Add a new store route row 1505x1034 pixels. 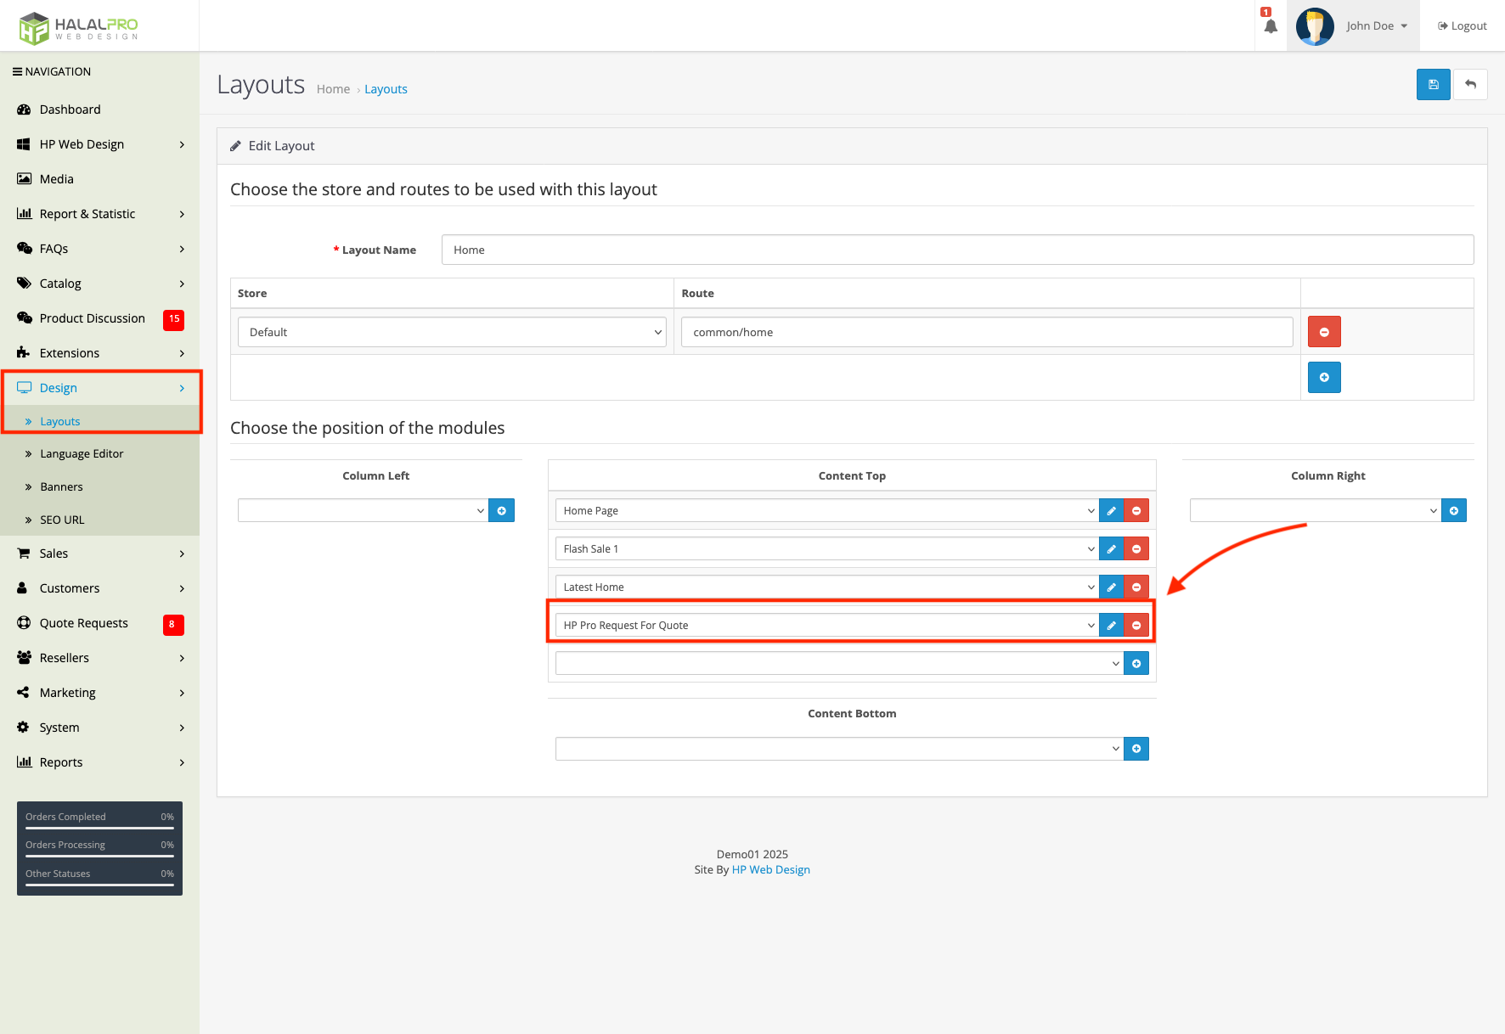(1323, 378)
